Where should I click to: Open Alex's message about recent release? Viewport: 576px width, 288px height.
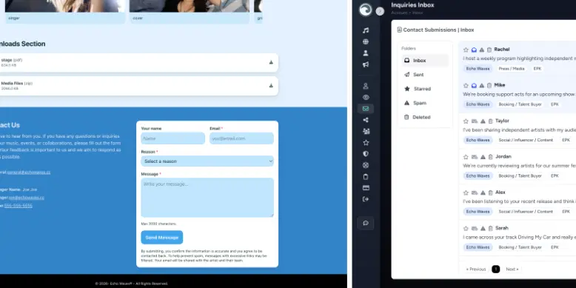[519, 201]
